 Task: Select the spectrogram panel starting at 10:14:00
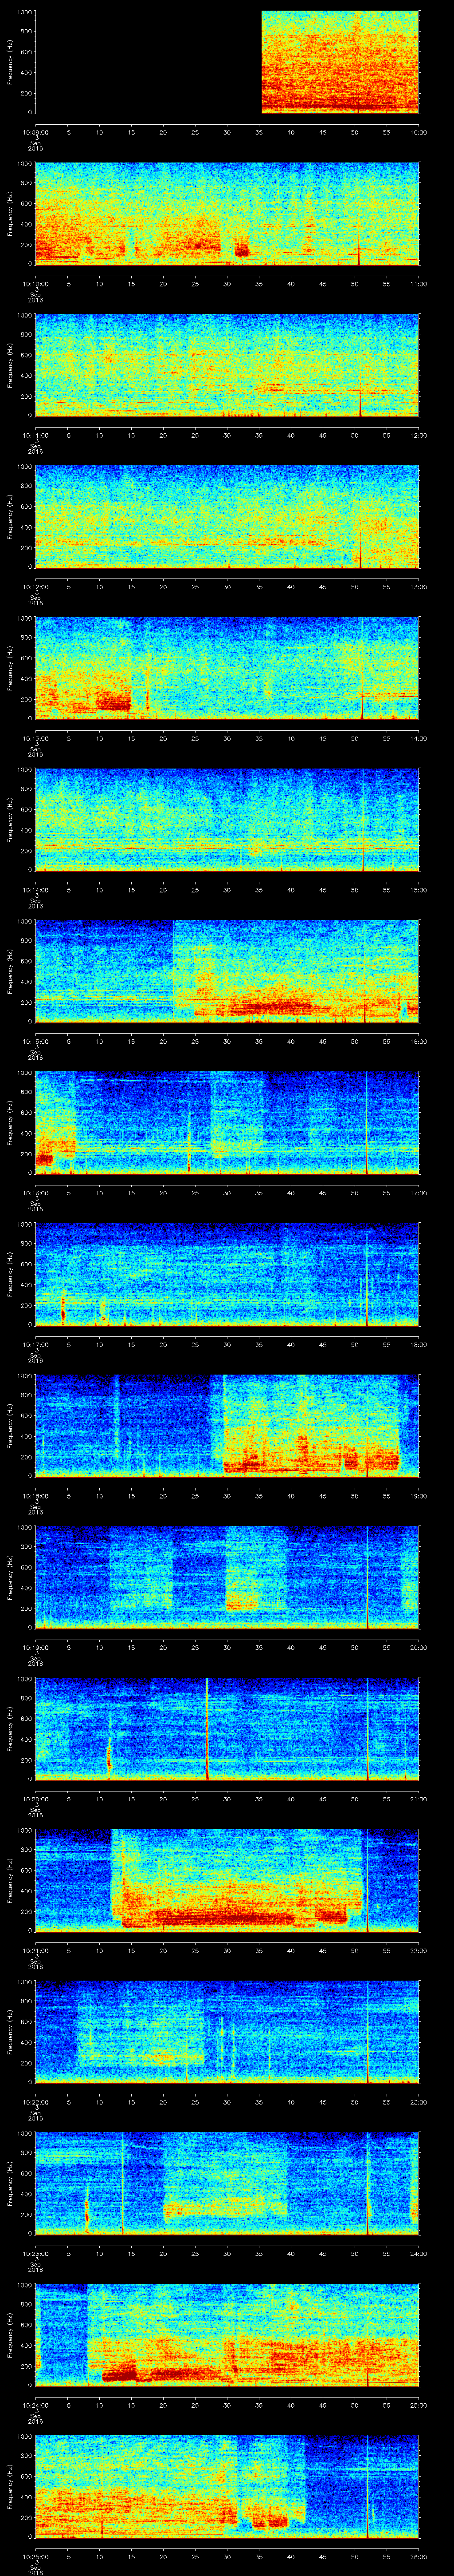[x=227, y=820]
